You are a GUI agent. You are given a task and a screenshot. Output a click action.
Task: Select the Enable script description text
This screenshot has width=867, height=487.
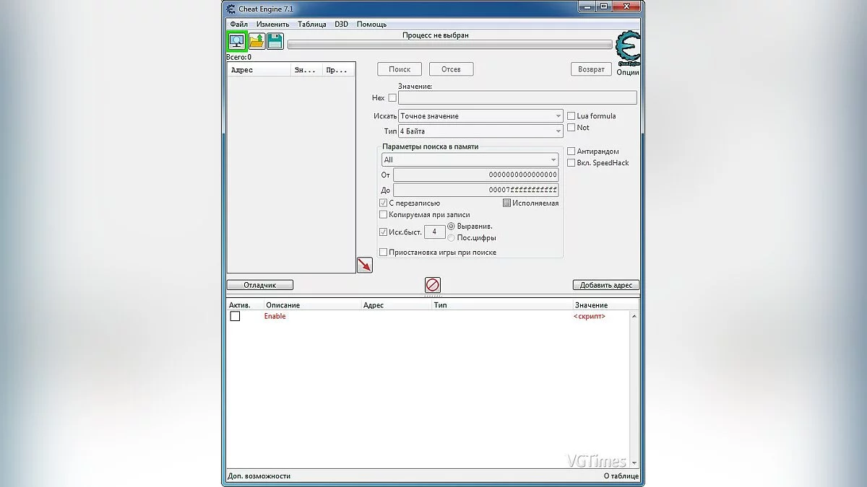pyautogui.click(x=275, y=317)
